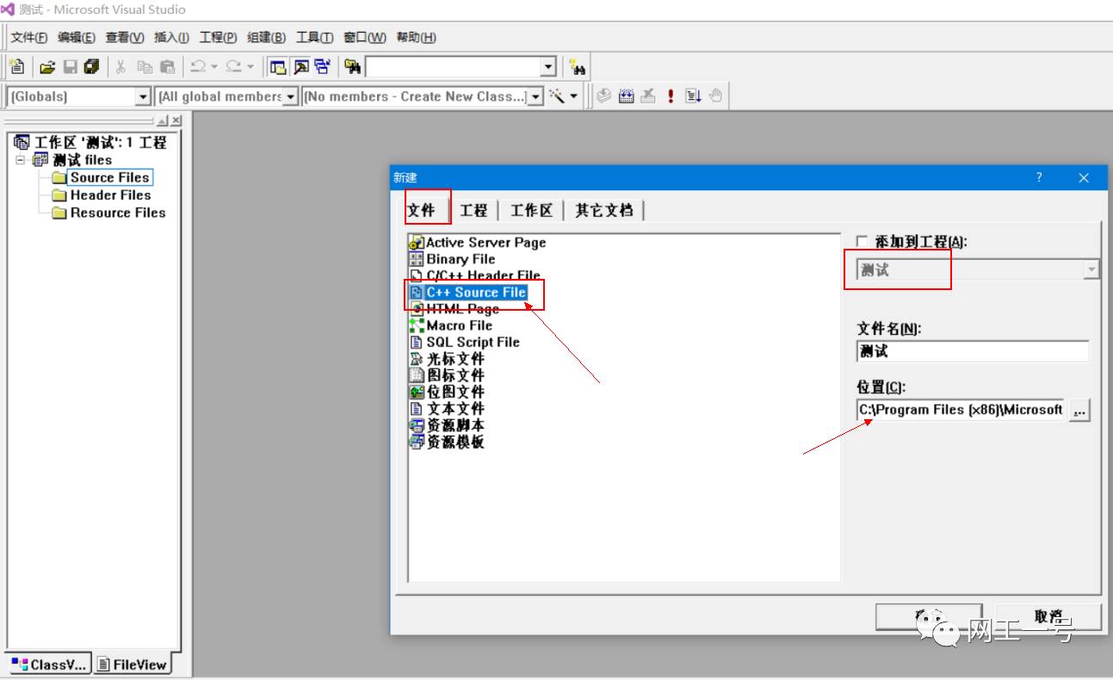Open the 插入(I) menu
The height and width of the screenshot is (680, 1113).
171,37
